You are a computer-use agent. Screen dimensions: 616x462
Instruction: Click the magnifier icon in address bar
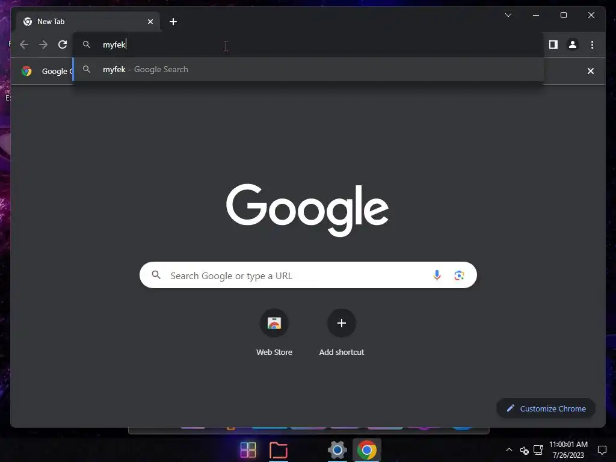coord(87,45)
